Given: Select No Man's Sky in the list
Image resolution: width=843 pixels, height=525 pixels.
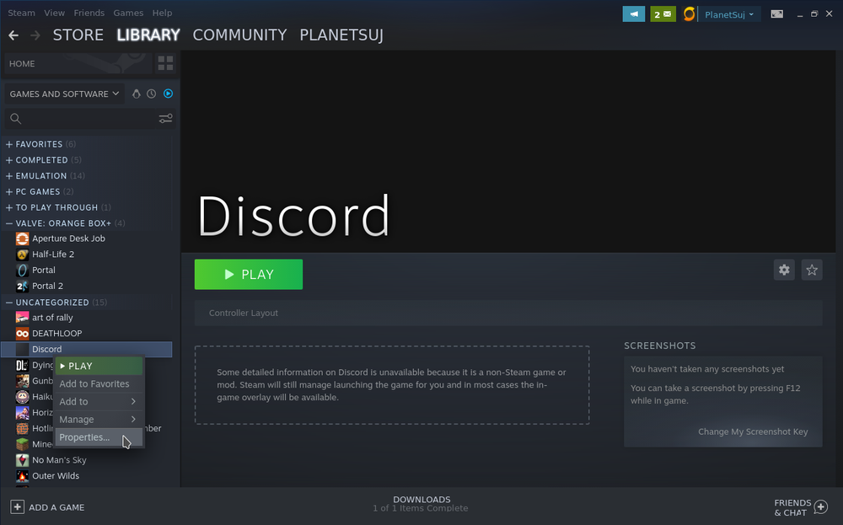Looking at the screenshot, I should (59, 460).
